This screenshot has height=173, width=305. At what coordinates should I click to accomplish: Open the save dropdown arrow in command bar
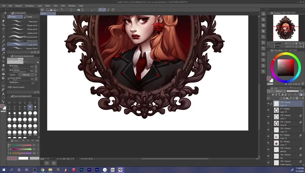[58, 10]
